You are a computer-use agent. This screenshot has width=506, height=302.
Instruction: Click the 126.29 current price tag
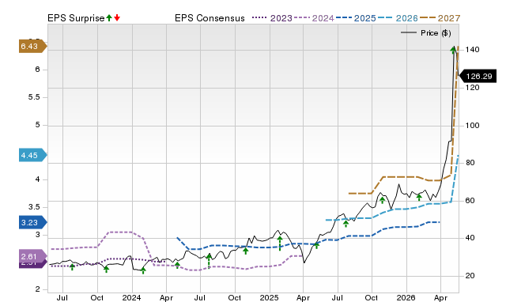478,77
